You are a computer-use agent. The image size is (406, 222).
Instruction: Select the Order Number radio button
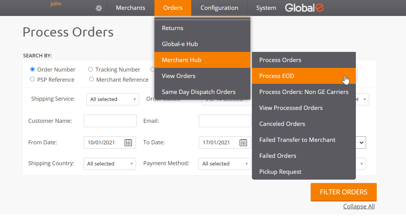click(x=33, y=69)
